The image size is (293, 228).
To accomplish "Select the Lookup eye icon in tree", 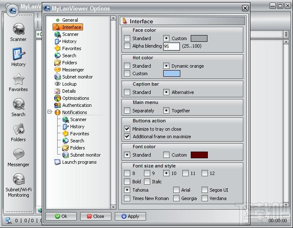I will click(58, 84).
